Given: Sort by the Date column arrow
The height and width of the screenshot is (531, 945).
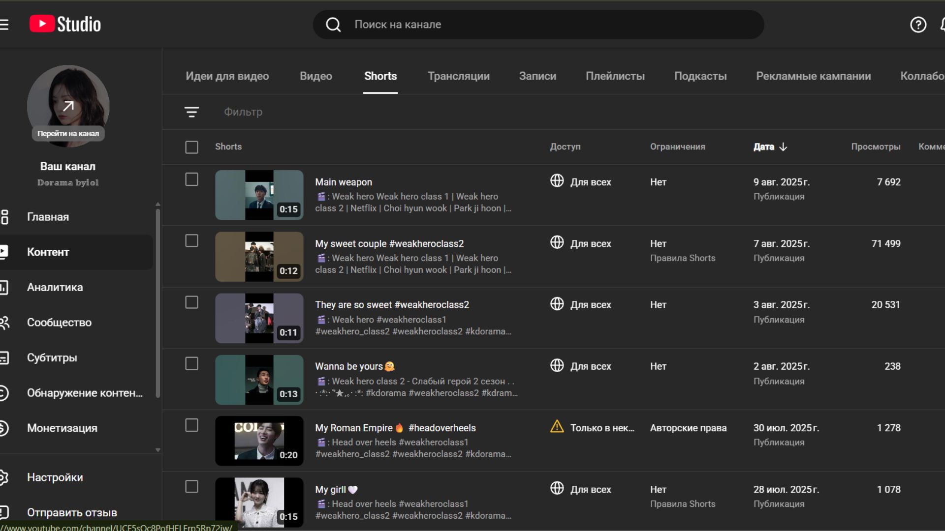Looking at the screenshot, I should pos(783,147).
